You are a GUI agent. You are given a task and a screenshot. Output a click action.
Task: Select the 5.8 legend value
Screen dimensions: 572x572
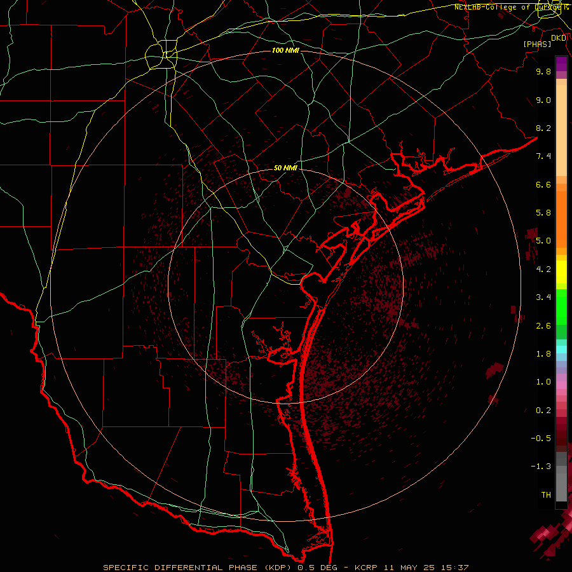point(543,213)
